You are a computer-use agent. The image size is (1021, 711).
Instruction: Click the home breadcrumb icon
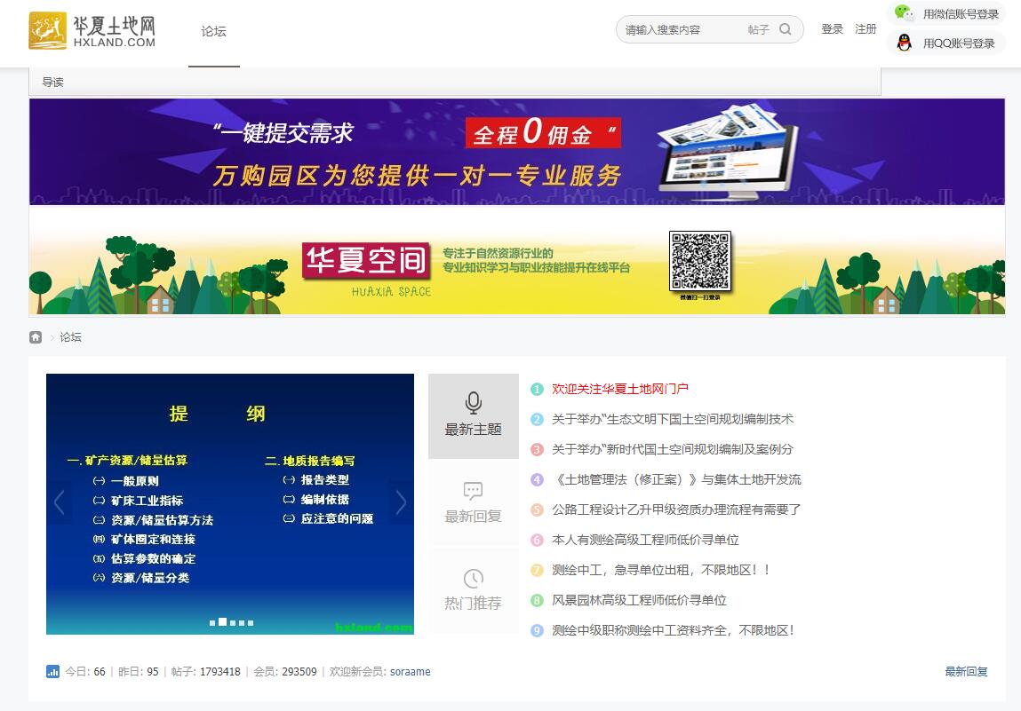pos(36,337)
